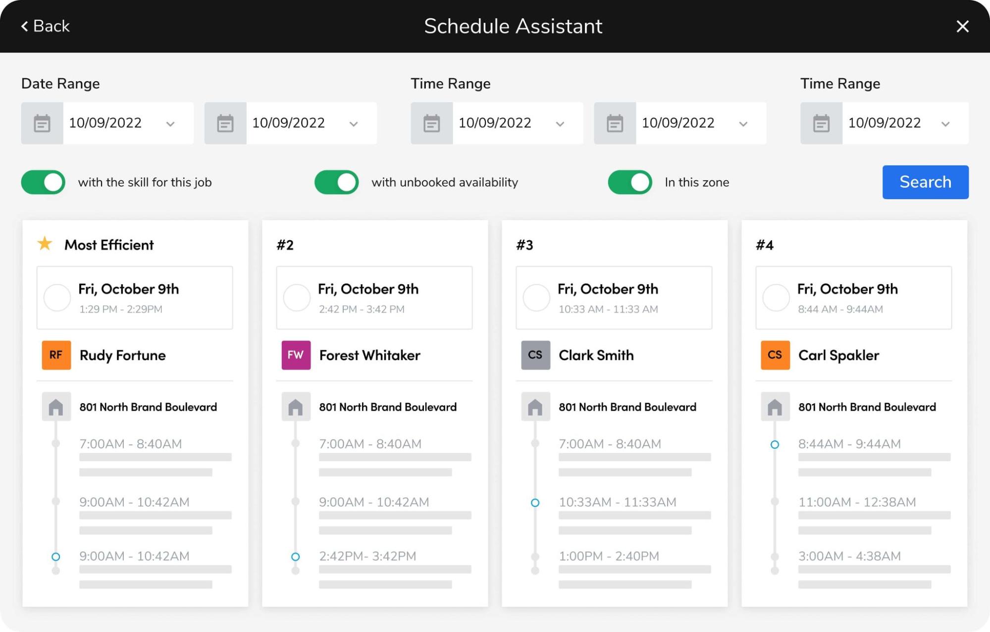The image size is (990, 632).
Task: Click Rudy Fortune's RF avatar badge
Action: pos(55,355)
